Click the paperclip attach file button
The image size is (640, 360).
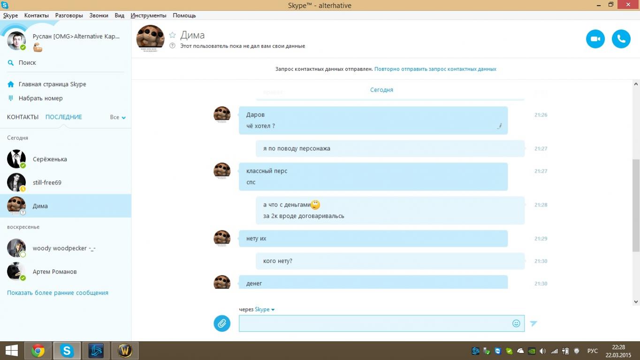(222, 323)
